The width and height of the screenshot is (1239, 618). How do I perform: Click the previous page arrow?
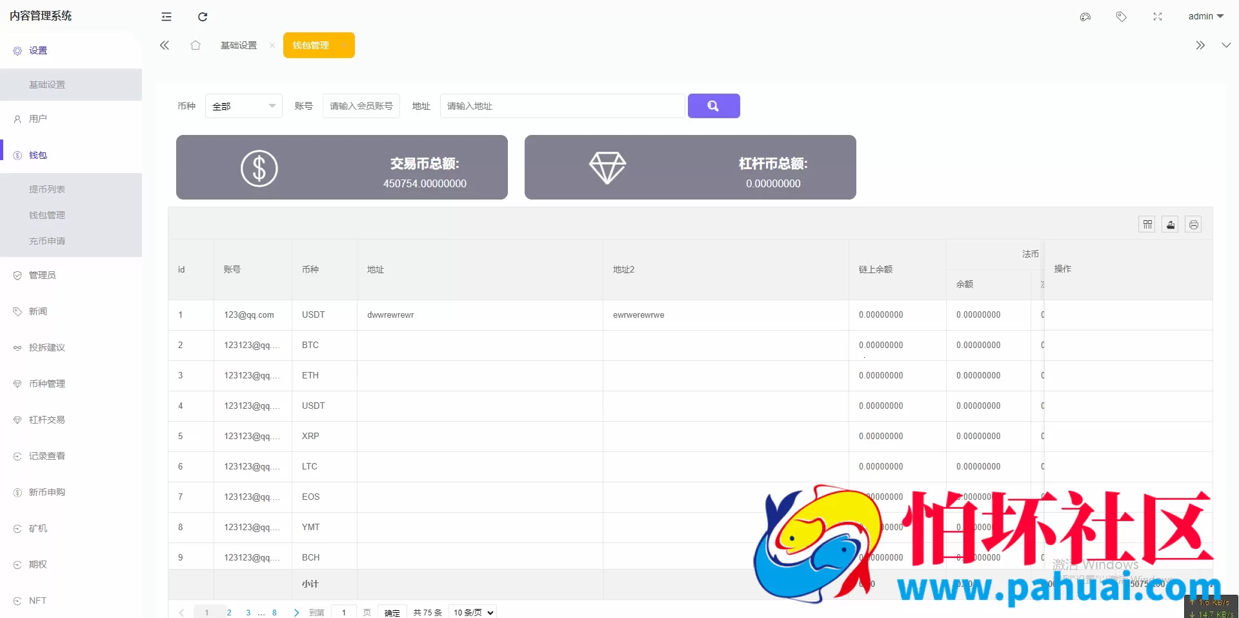(x=181, y=612)
